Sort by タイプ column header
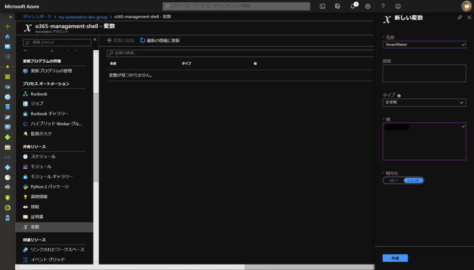The image size is (474, 270). coord(186,63)
